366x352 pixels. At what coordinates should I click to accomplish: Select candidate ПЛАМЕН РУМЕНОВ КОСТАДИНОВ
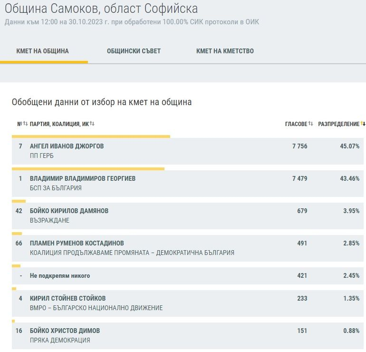77,243
